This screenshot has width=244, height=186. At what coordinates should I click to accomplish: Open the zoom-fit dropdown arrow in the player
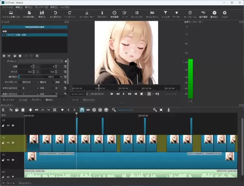click(145, 94)
